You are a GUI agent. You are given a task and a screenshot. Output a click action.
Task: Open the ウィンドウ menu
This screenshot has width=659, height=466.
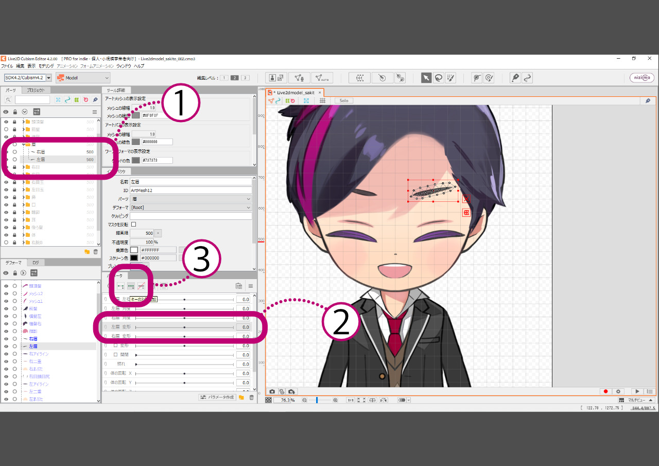pos(124,66)
